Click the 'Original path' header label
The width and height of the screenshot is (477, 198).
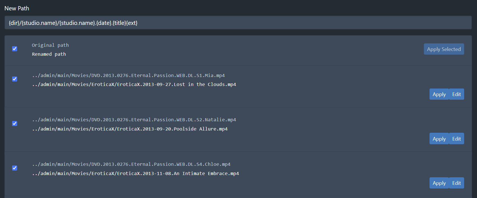(x=50, y=45)
